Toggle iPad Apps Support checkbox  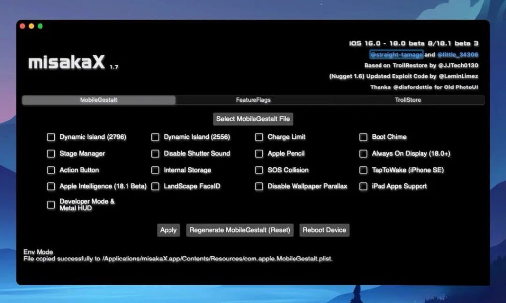click(x=363, y=187)
